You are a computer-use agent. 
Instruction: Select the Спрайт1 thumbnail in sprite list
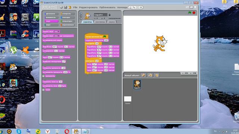pos(137,84)
